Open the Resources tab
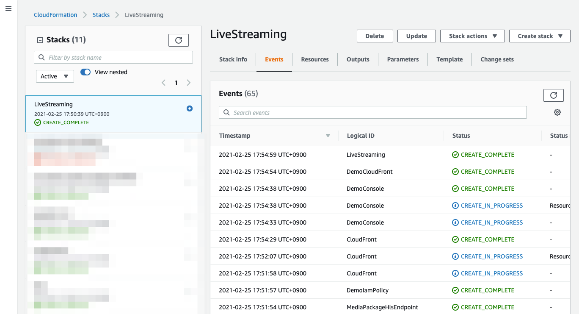 (x=315, y=59)
